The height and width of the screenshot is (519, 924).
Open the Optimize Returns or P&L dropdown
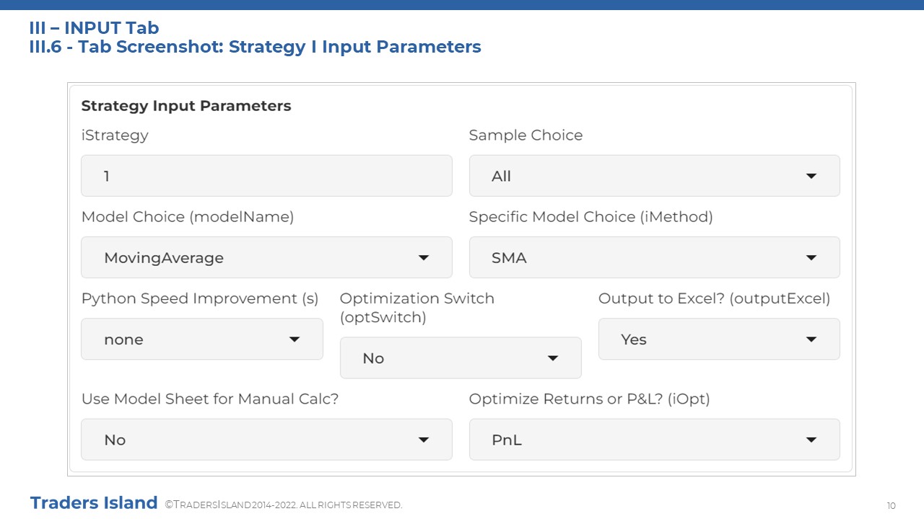654,439
